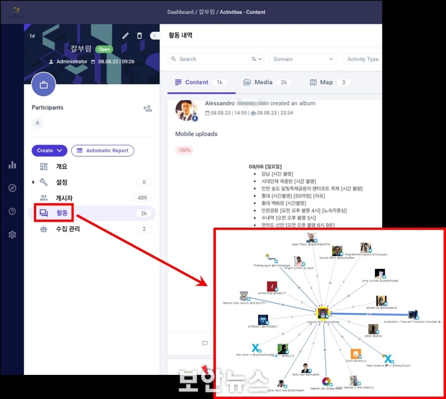This screenshot has width=446, height=399.
Task: Click the Phishing.org.uk graph node
Action: [272, 259]
